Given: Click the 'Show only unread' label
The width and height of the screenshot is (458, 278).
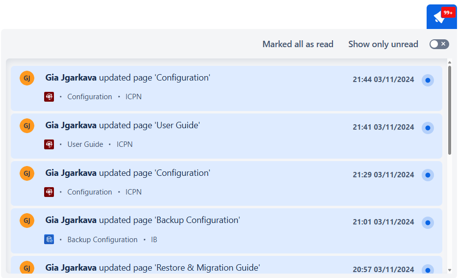Looking at the screenshot, I should coord(383,44).
